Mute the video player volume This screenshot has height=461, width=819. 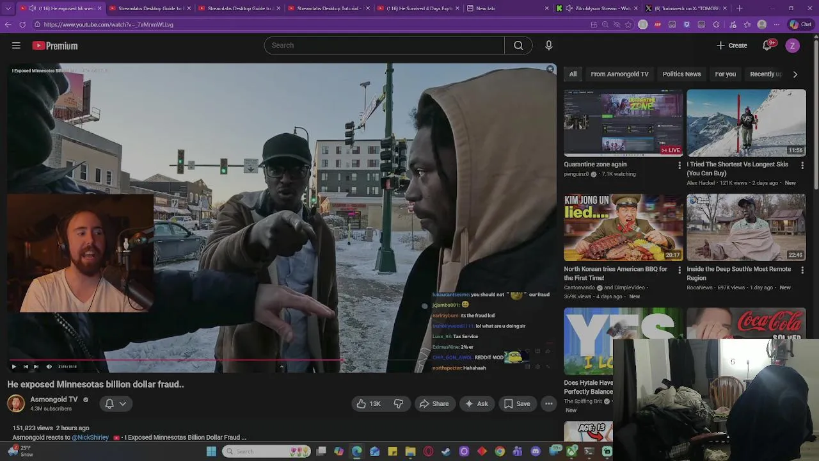[49, 367]
